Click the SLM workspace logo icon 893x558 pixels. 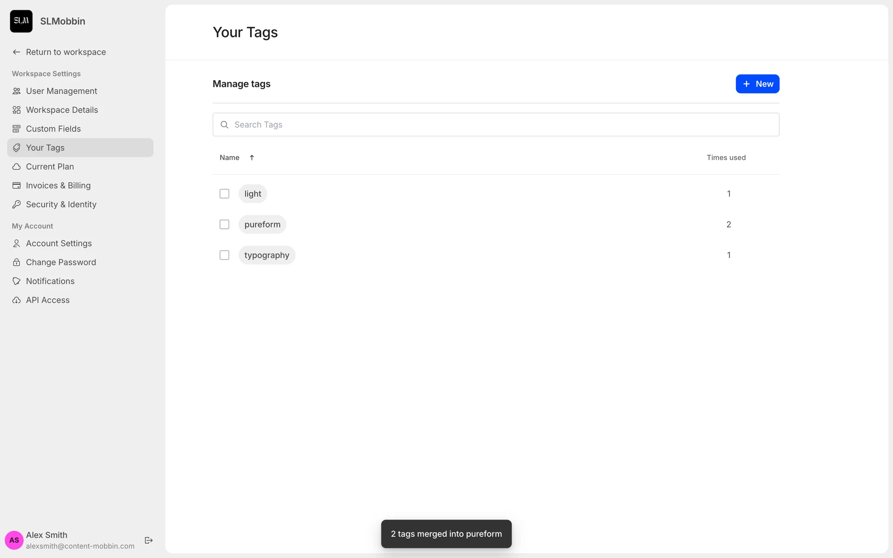click(x=21, y=21)
